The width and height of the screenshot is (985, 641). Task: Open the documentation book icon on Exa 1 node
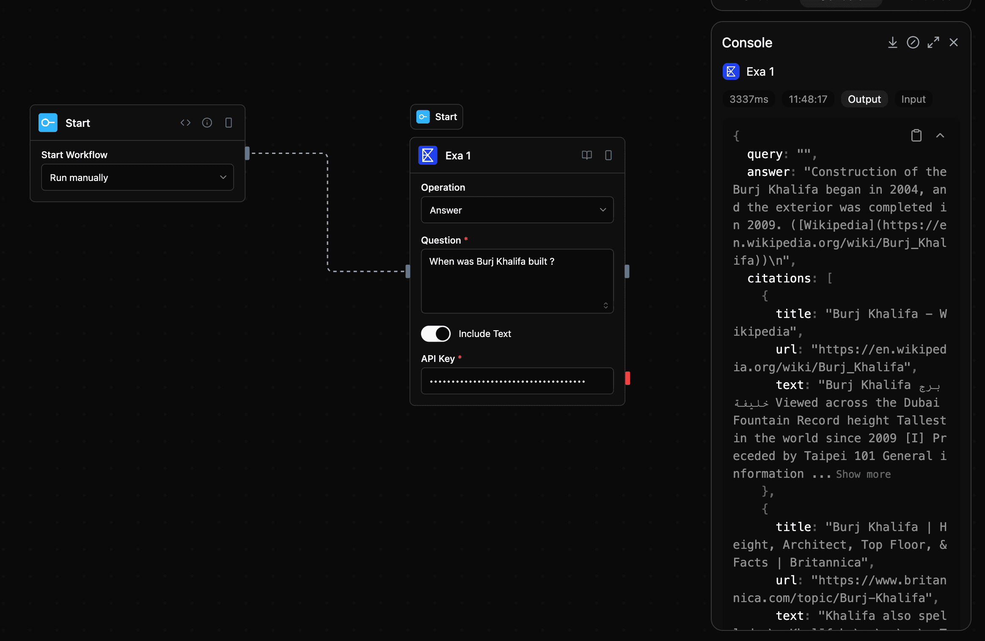click(x=586, y=155)
